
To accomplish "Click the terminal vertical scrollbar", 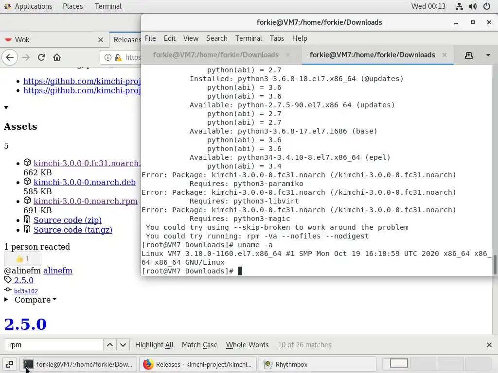I will coord(495,264).
